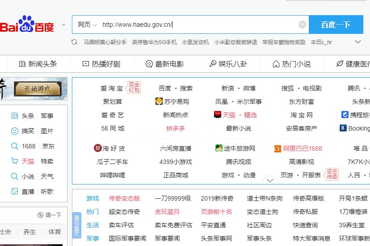Click the smiley icon beside 搞笑
This screenshot has height=246, width=370.
click(x=15, y=131)
